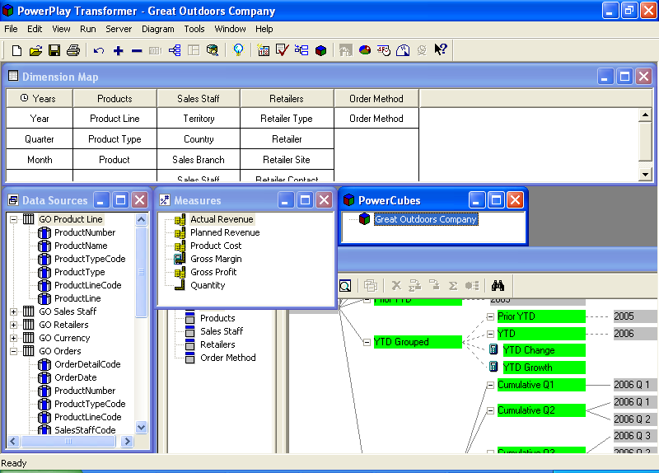
Task: Click the Check Model checkmark icon
Action: coord(282,50)
